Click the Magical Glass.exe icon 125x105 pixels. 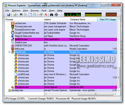(x=12, y=36)
